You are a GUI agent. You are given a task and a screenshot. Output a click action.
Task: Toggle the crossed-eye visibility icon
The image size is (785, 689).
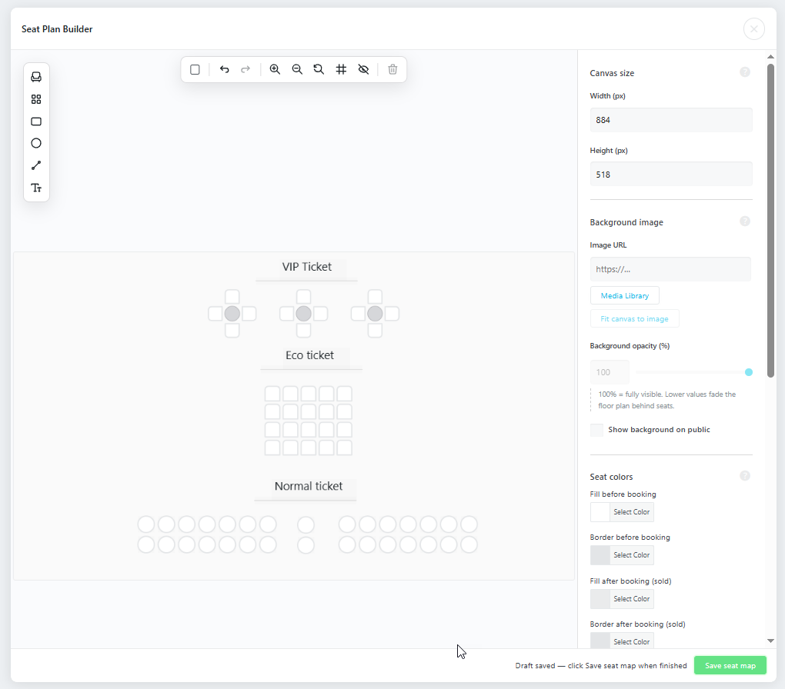363,69
